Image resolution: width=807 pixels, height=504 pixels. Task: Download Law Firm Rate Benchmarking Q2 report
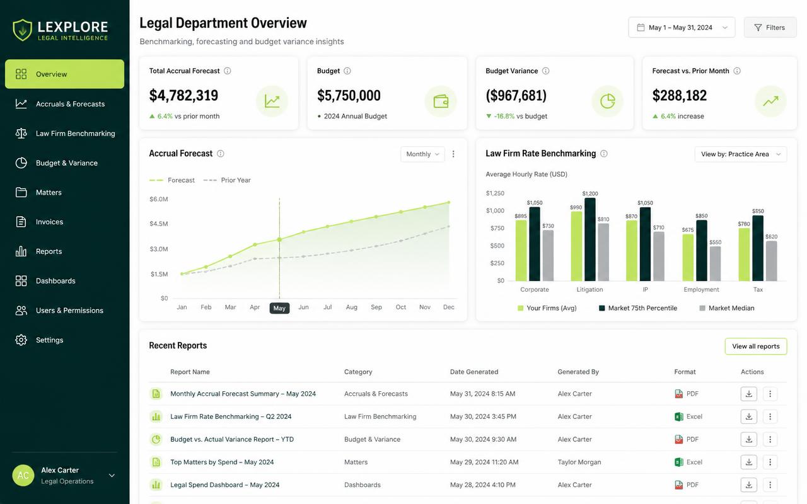749,416
